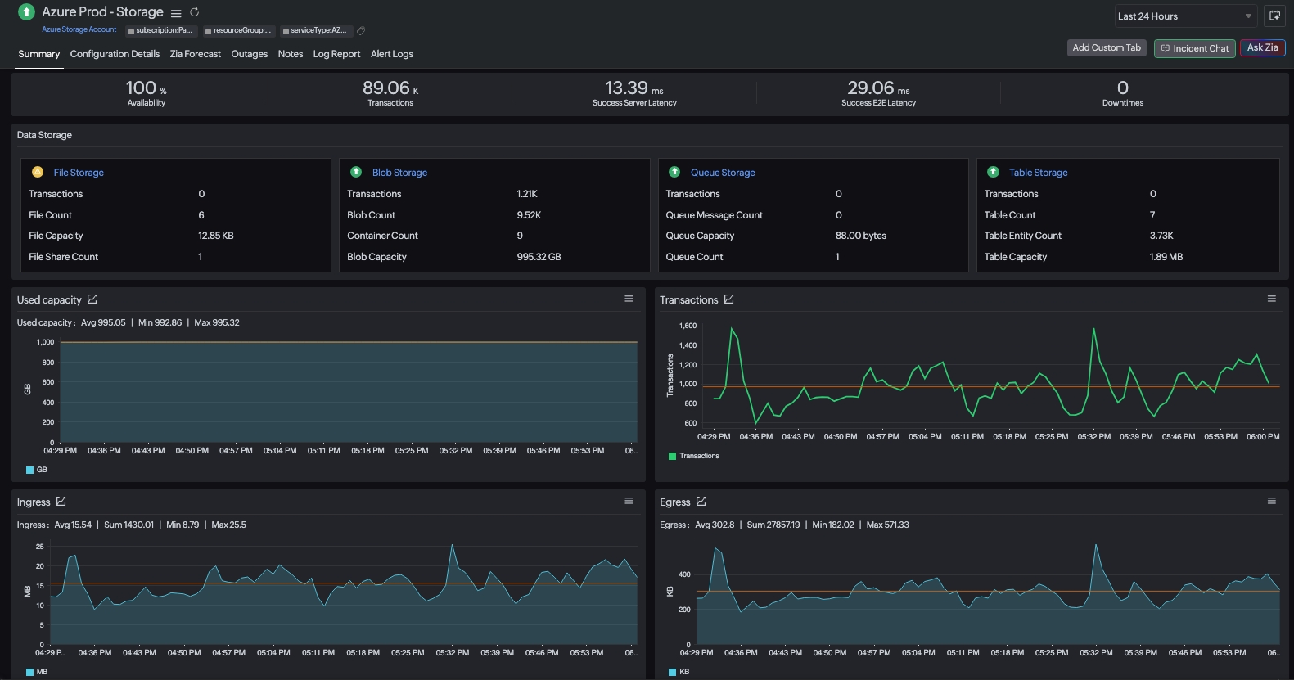Click the Incident Chat button
Screen dimensions: 1294x680
click(x=1194, y=48)
